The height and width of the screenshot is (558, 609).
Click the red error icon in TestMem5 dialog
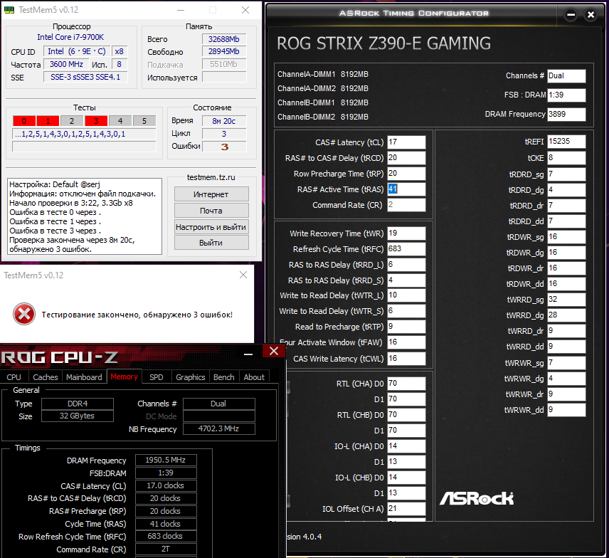click(x=24, y=314)
